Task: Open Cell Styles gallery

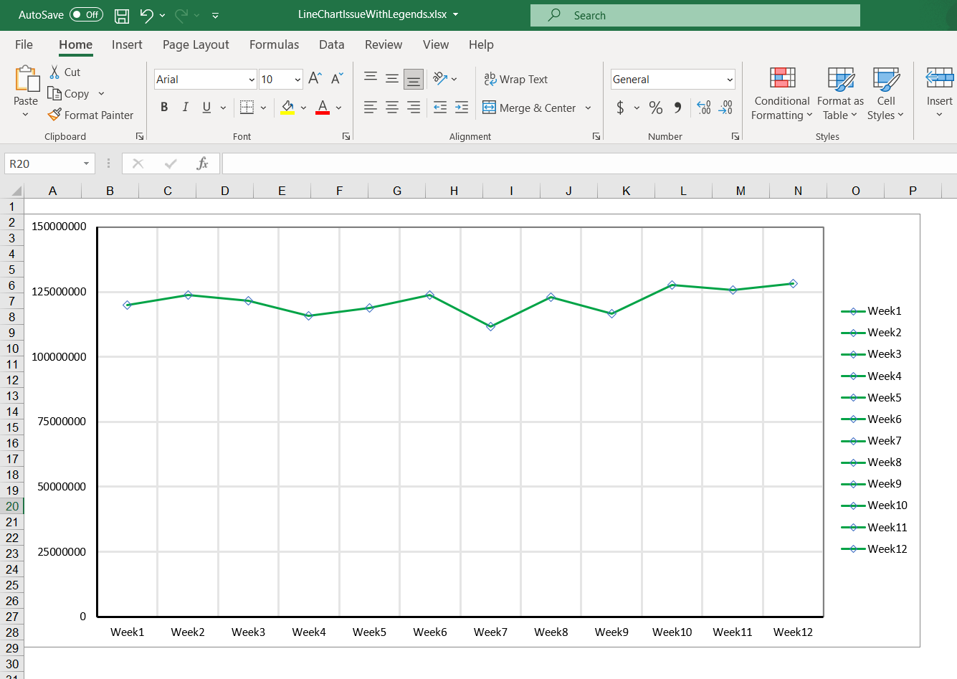Action: (x=886, y=93)
